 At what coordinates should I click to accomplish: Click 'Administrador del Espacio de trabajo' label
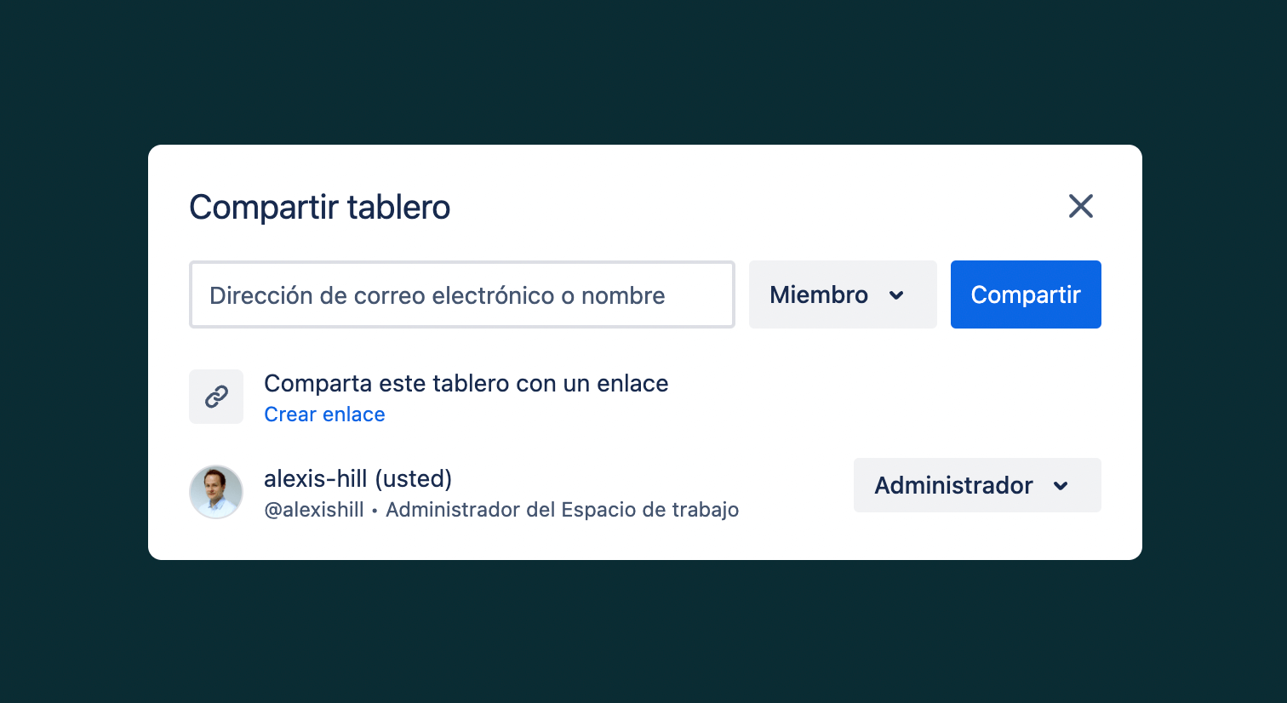point(562,510)
